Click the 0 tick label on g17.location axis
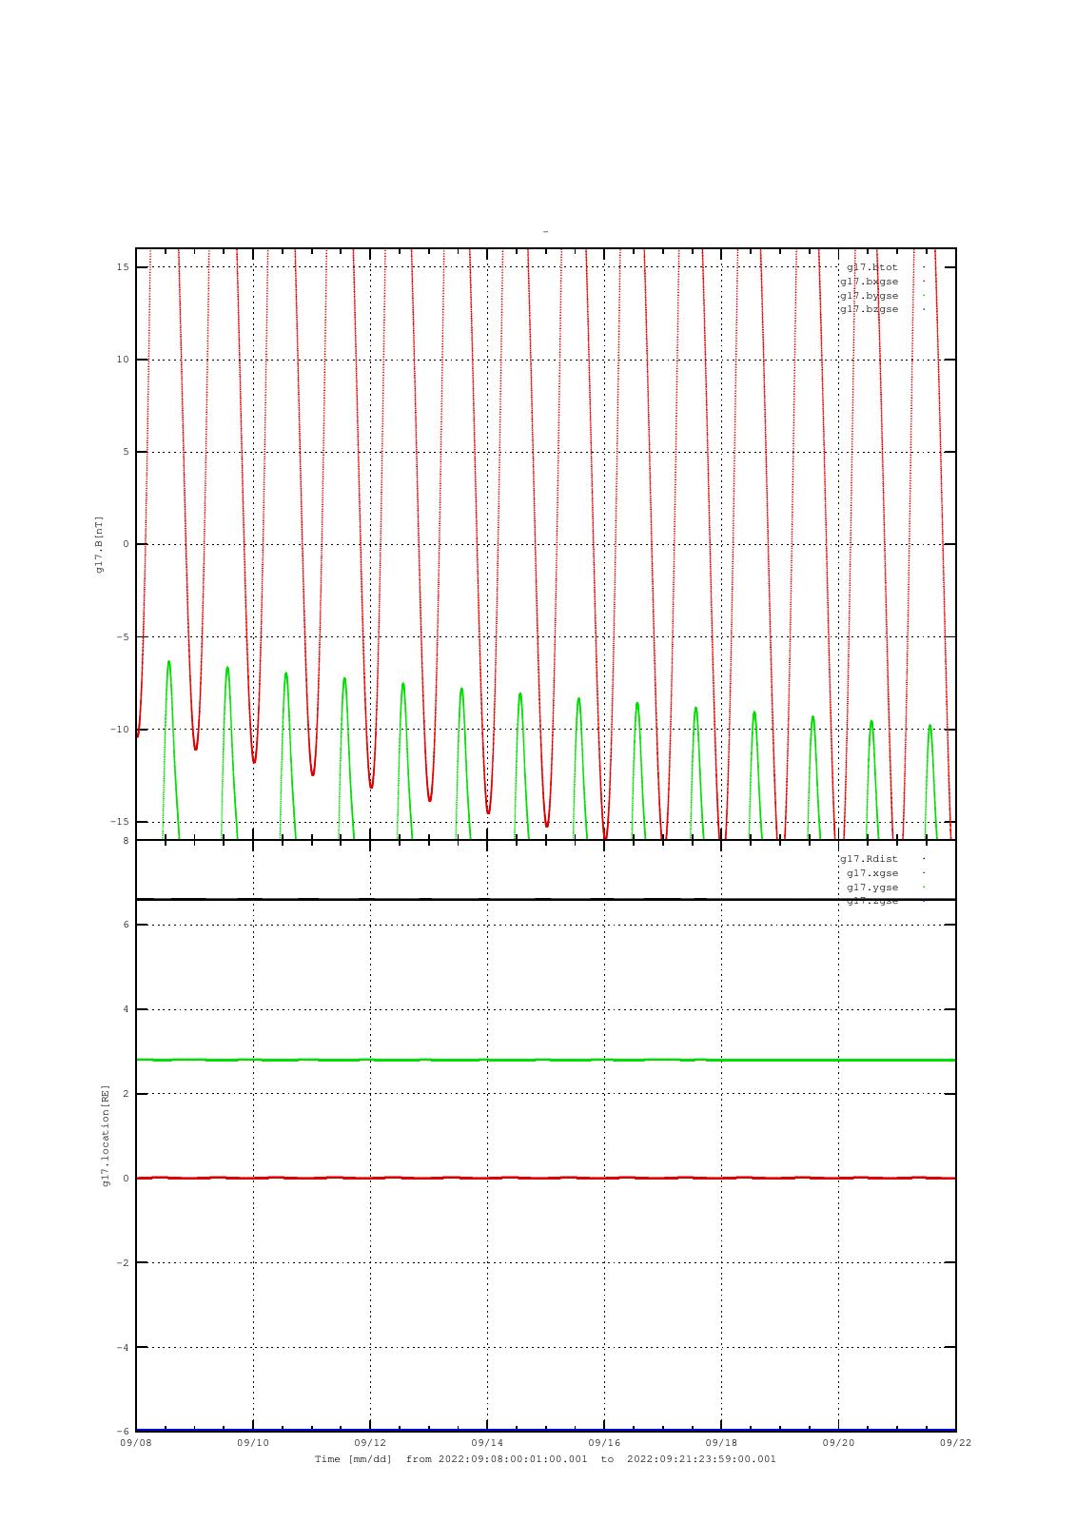The width and height of the screenshot is (1076, 1522). 126,1179
